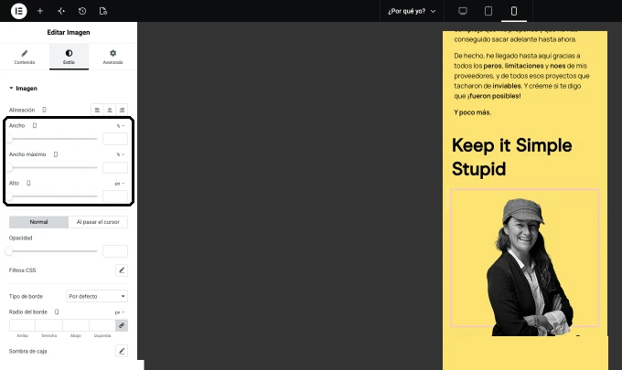
Task: Focus the Izquierda border radius field
Action: tap(102, 325)
